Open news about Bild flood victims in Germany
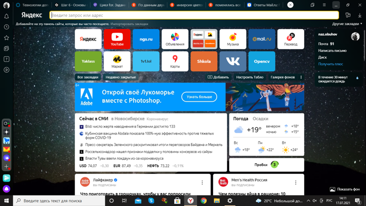The width and height of the screenshot is (366, 206). [130, 126]
